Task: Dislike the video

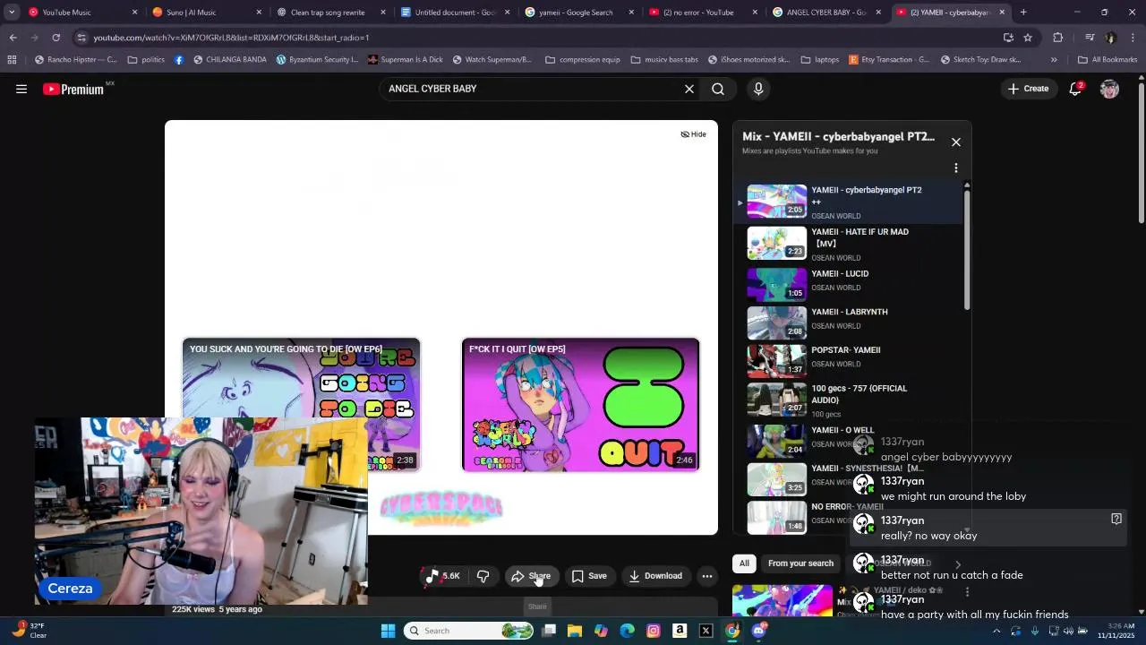Action: click(x=483, y=576)
